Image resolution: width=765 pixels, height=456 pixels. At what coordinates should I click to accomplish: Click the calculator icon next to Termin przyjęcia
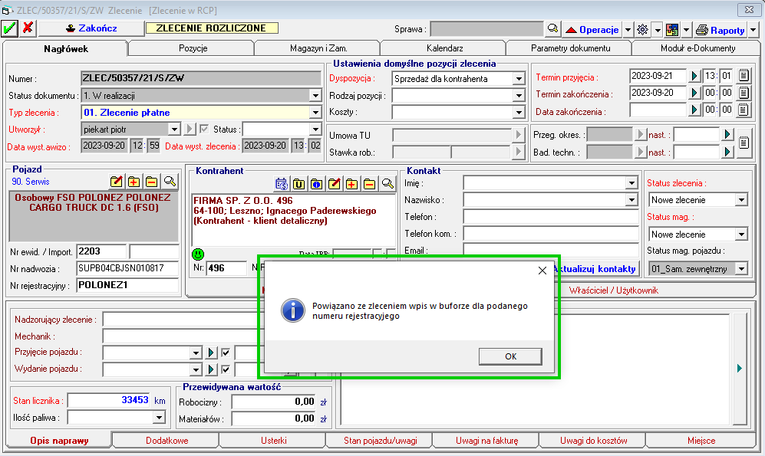coord(744,76)
